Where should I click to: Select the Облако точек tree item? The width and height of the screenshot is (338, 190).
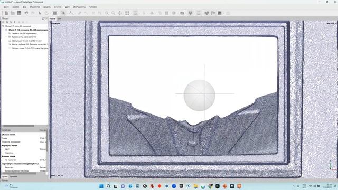pos(28,48)
